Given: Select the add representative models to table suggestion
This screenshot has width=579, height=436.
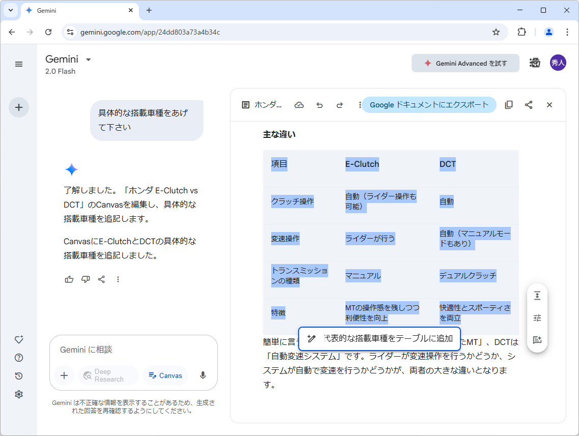Looking at the screenshot, I should pos(379,338).
